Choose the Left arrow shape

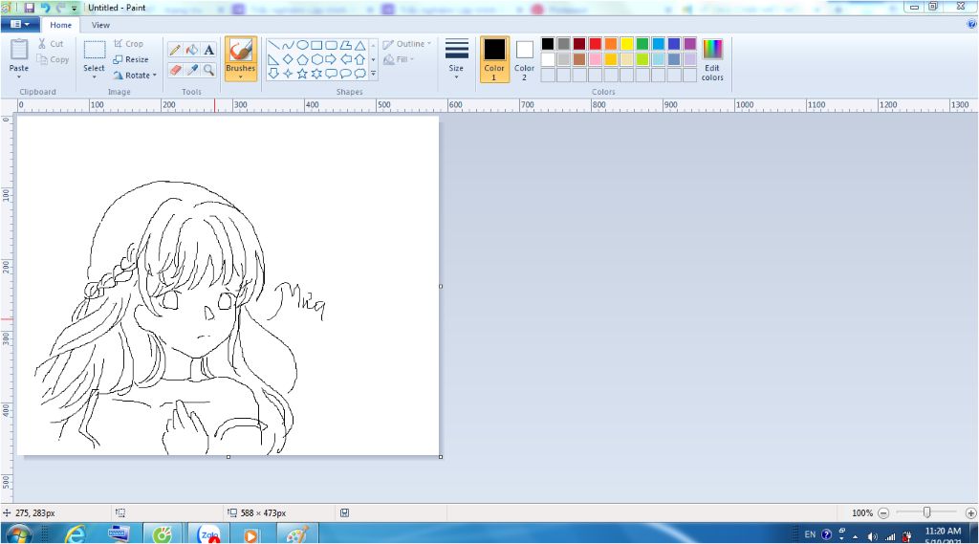click(345, 59)
